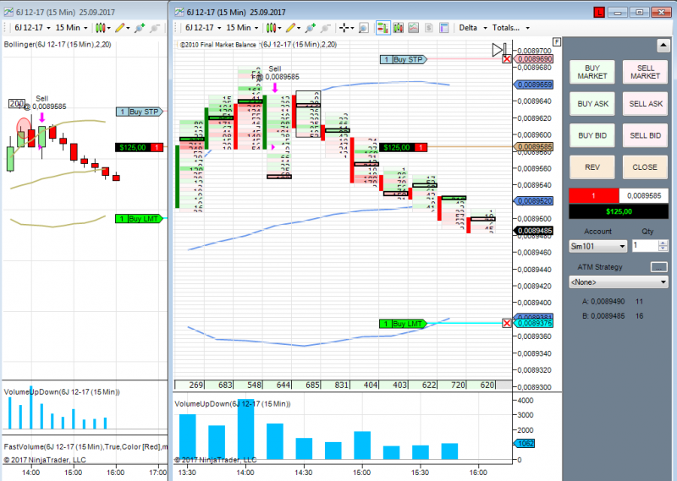Click Zoom In magnifier in right window toolbar
Screen dimensions: 677x481
(x=311, y=28)
